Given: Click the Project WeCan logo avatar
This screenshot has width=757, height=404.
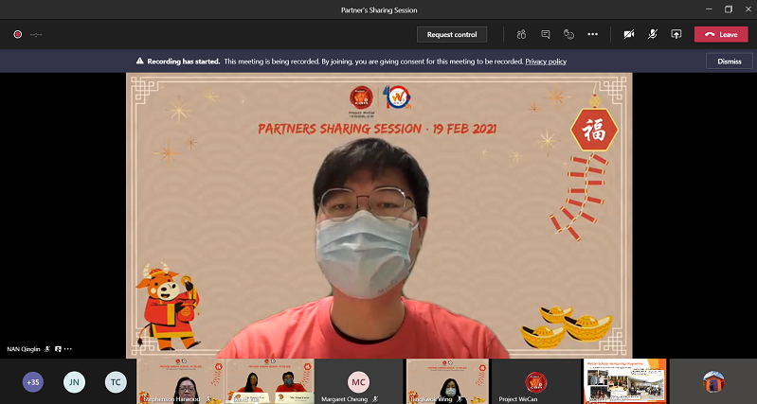Looking at the screenshot, I should 535,380.
